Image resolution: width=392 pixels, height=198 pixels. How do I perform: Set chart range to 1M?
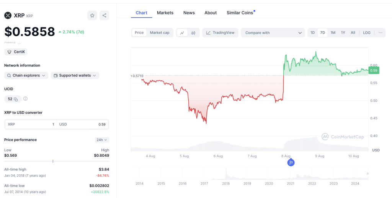pos(333,33)
